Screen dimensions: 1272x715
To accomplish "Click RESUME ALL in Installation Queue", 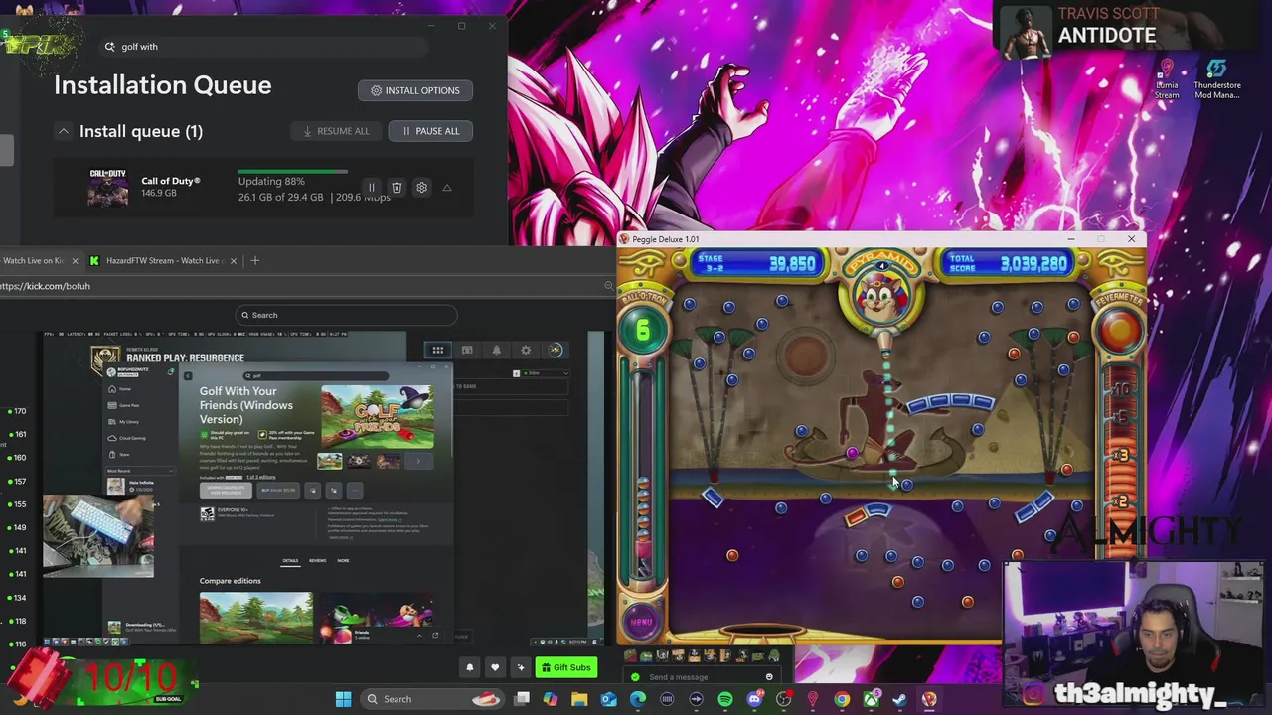I will [336, 131].
